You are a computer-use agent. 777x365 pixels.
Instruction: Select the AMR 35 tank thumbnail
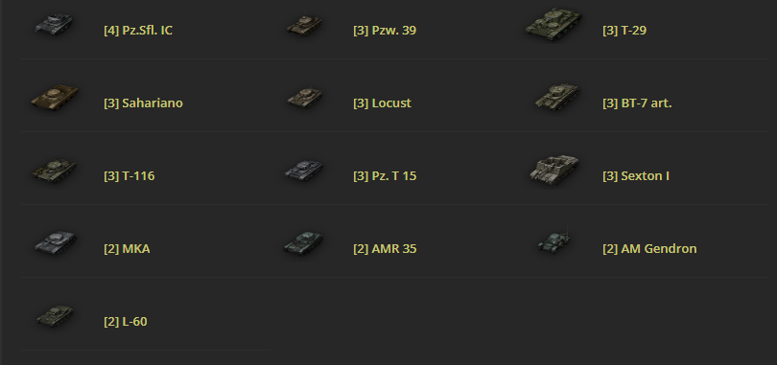pos(304,243)
